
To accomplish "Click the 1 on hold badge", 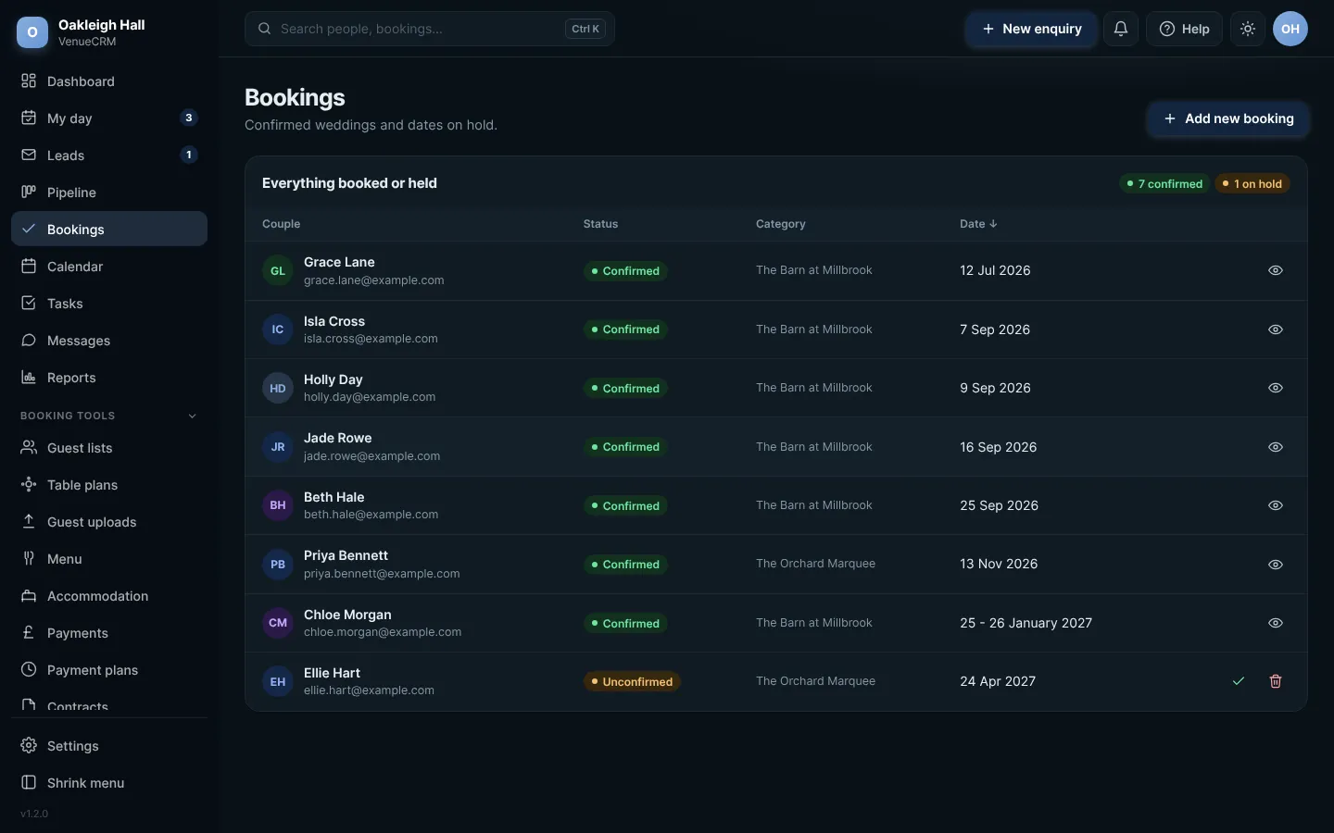I will [1252, 184].
